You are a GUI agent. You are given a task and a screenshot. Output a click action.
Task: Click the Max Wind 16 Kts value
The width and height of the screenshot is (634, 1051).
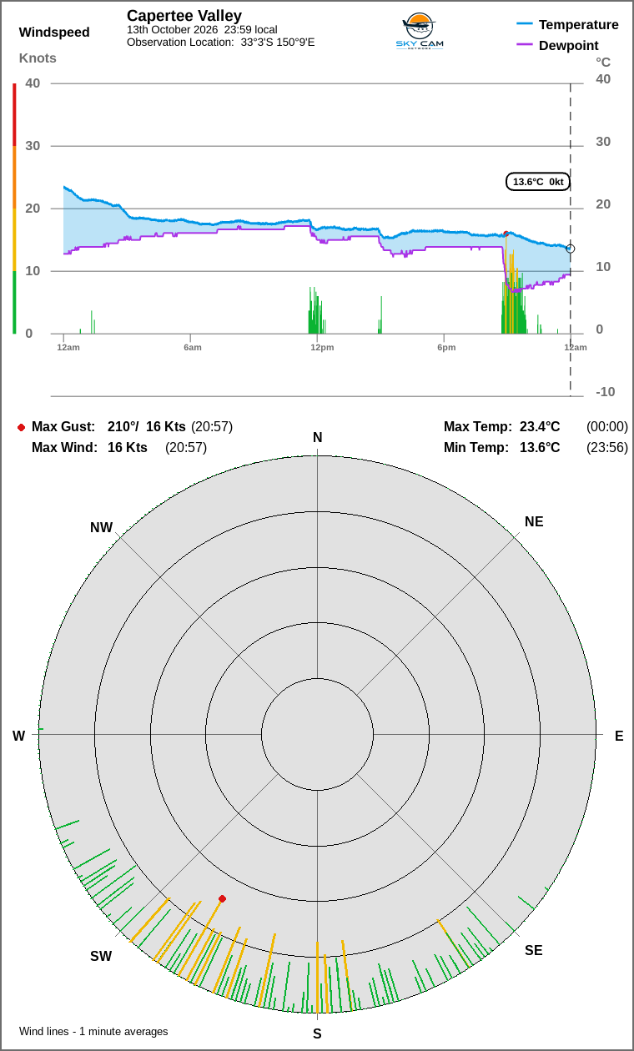(128, 448)
